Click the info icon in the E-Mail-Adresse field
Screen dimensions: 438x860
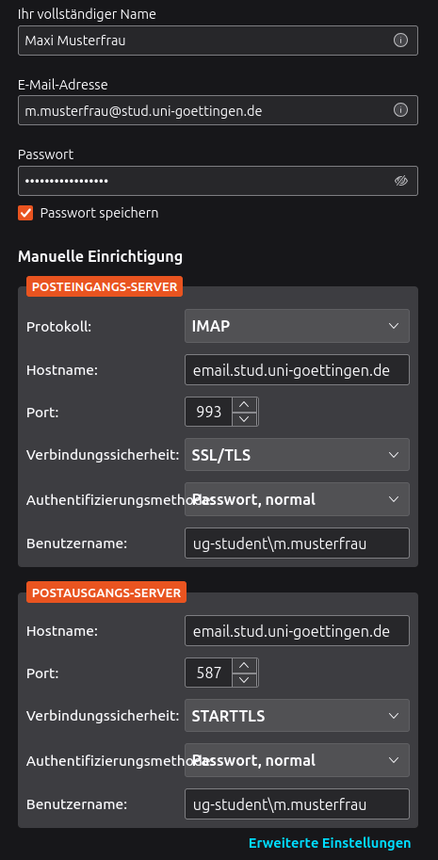[x=400, y=110]
